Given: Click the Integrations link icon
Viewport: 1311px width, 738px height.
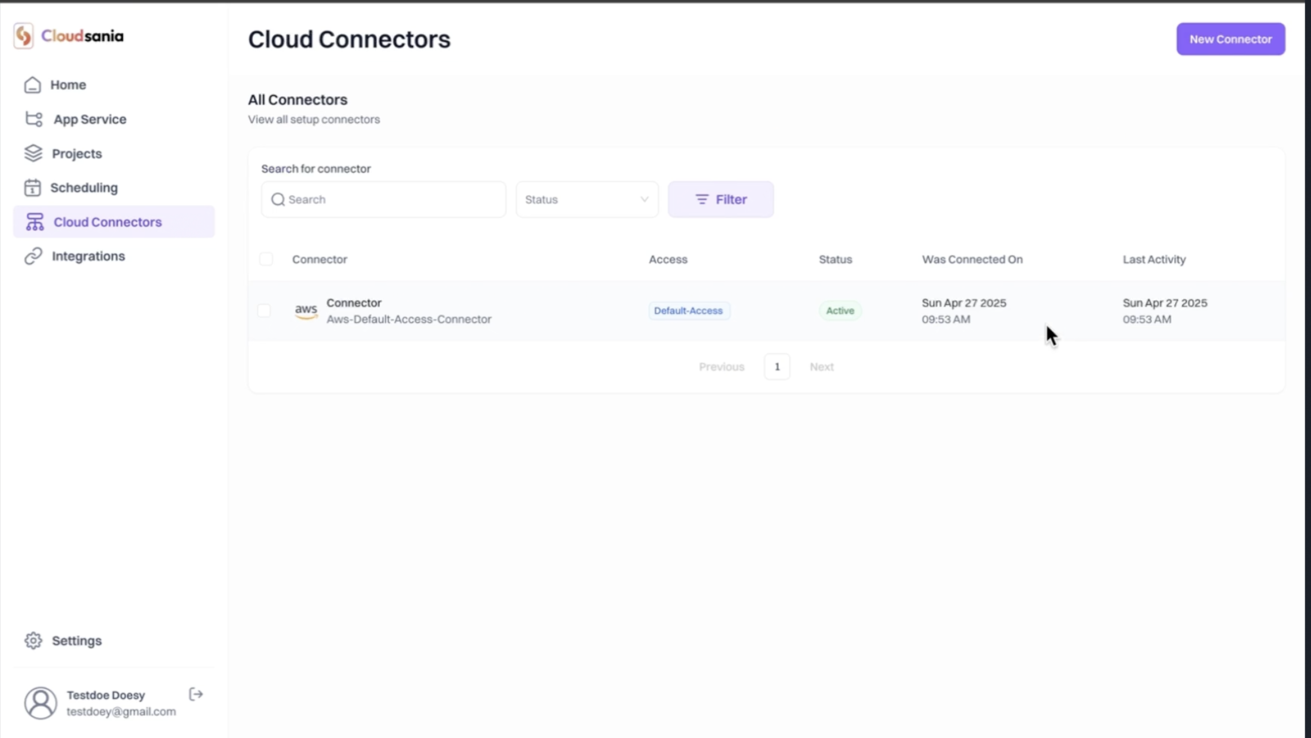Looking at the screenshot, I should (x=33, y=256).
